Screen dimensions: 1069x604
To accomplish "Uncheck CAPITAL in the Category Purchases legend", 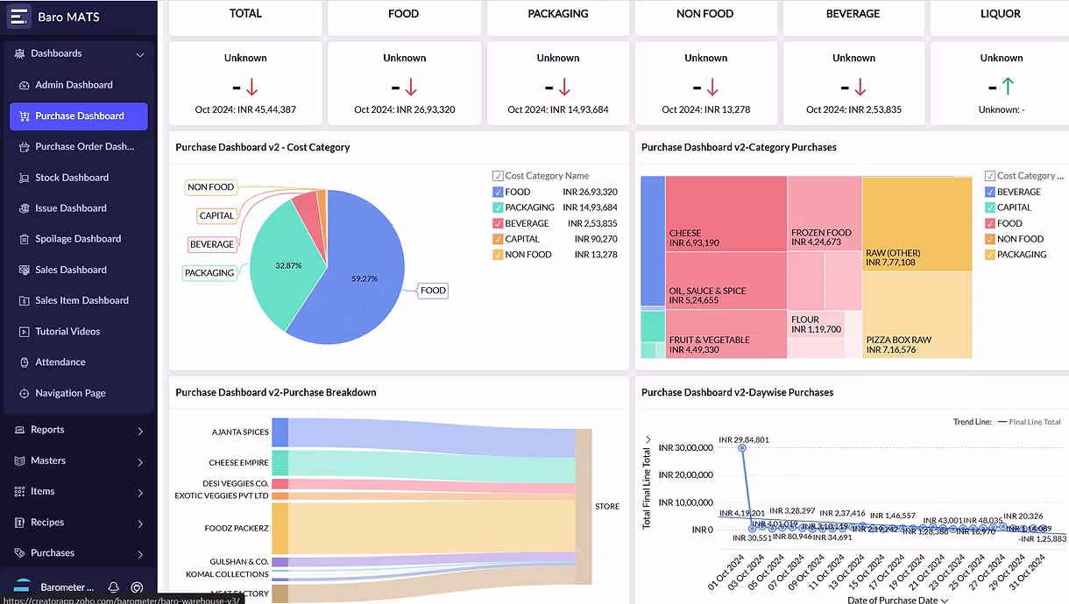I will pyautogui.click(x=990, y=207).
